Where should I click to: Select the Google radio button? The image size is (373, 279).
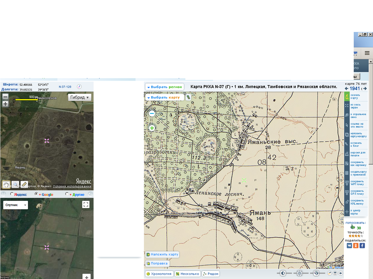point(36,194)
